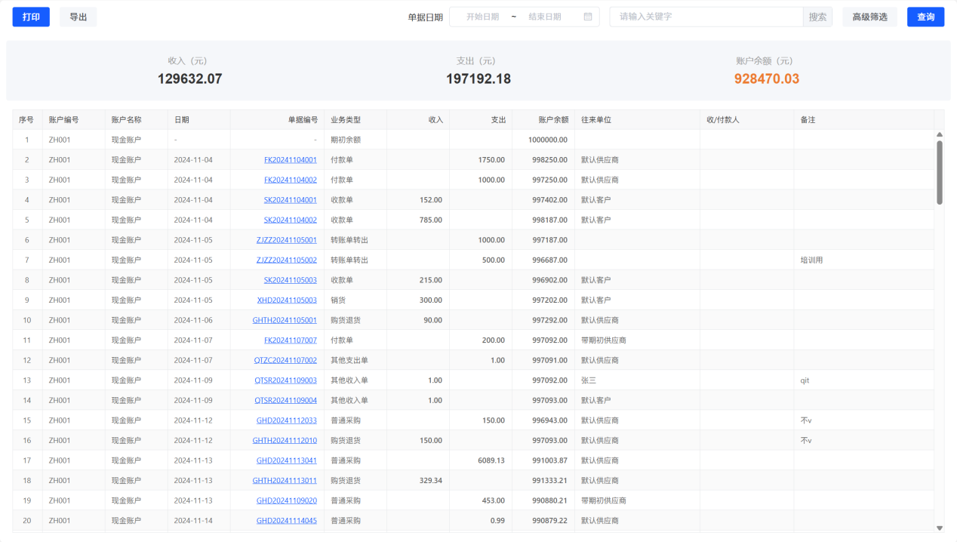Click the calendar icon in date range
The width and height of the screenshot is (957, 542).
click(588, 17)
